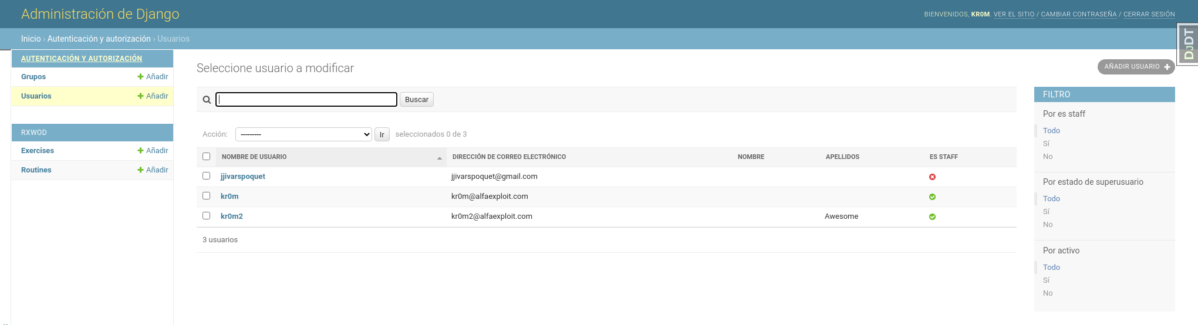Open the DjDT debug toolbar tab
This screenshot has width=1198, height=325.
click(x=1188, y=43)
